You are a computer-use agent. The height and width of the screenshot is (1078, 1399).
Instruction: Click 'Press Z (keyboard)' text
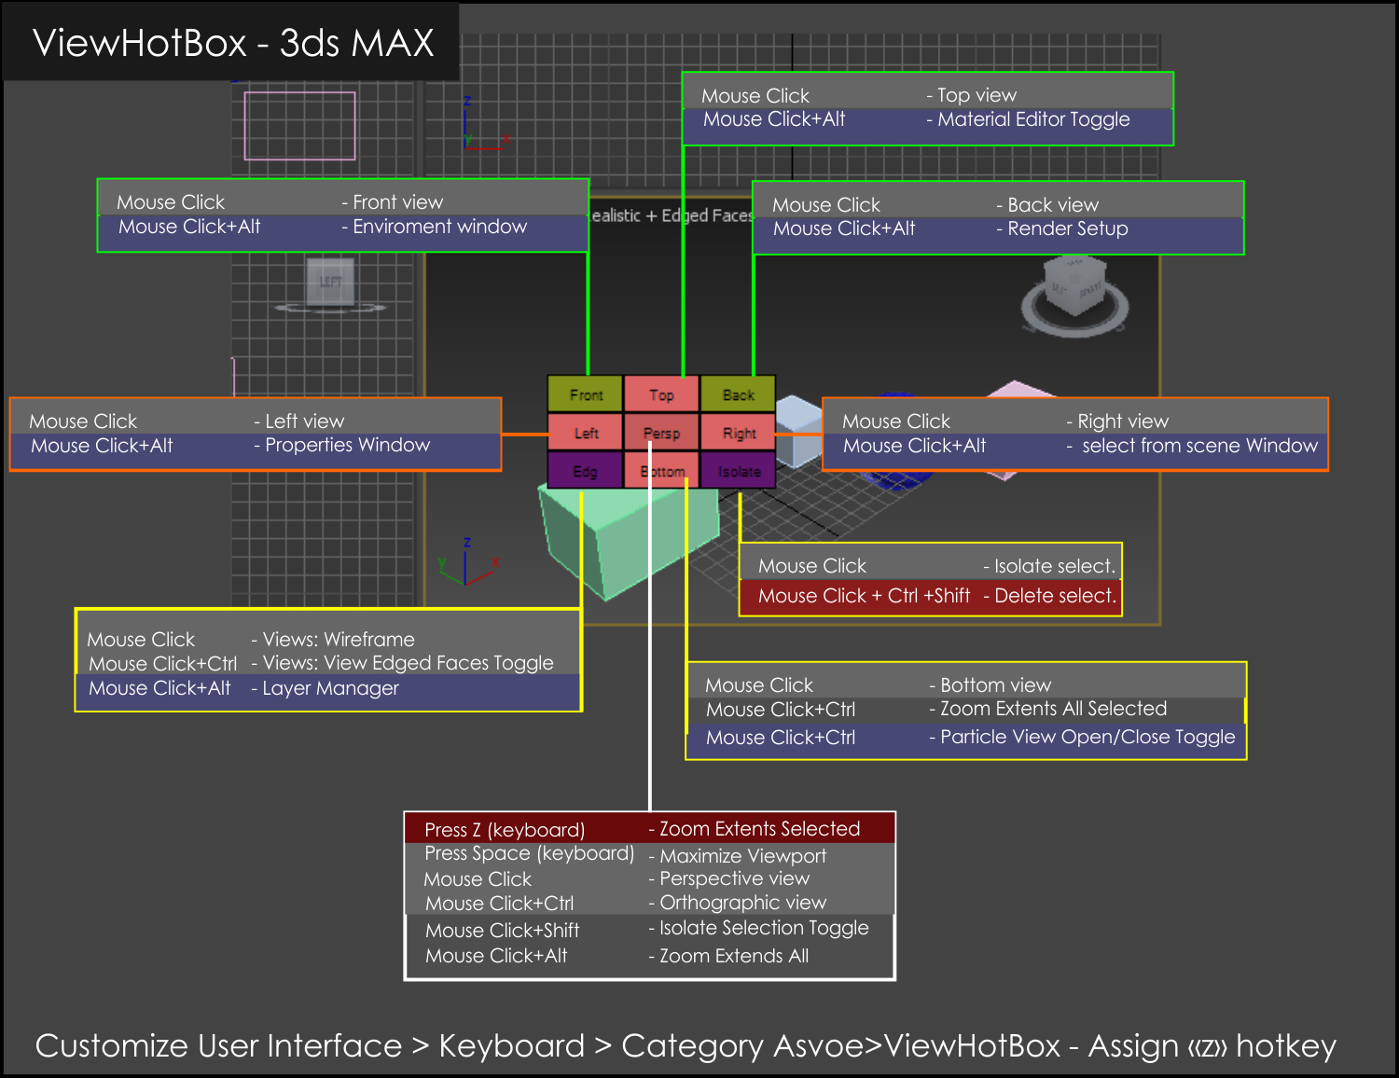tap(505, 830)
